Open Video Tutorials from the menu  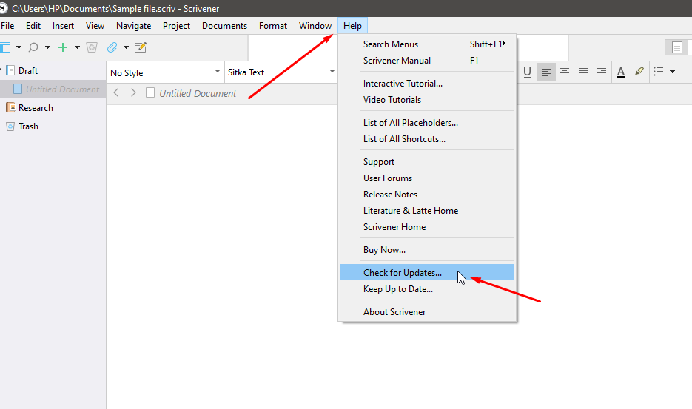[x=427, y=100]
